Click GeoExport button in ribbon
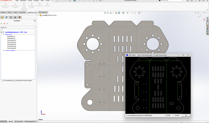 coord(47,5)
